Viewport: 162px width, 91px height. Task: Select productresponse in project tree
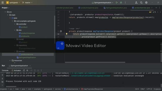coord(27,33)
